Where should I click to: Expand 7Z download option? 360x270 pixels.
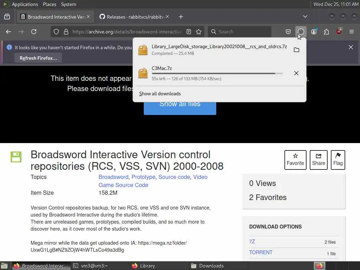(252, 242)
